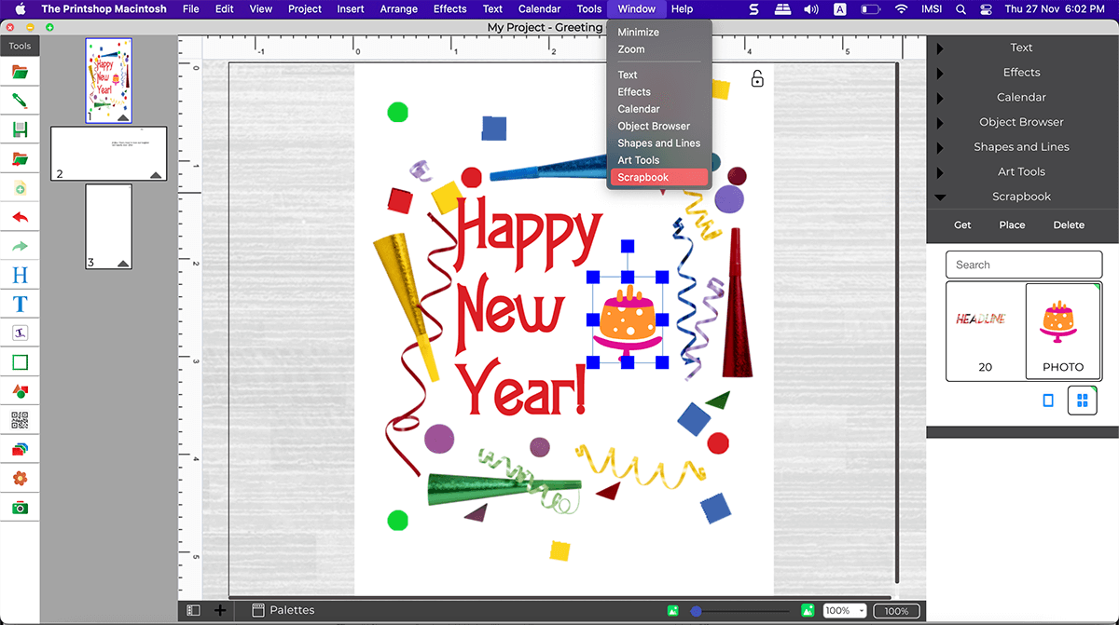Collapse the Scrapbook palette section

tap(940, 197)
